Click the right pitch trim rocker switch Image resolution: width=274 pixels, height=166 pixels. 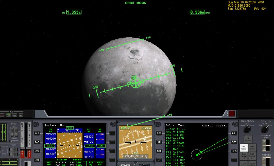point(16,132)
